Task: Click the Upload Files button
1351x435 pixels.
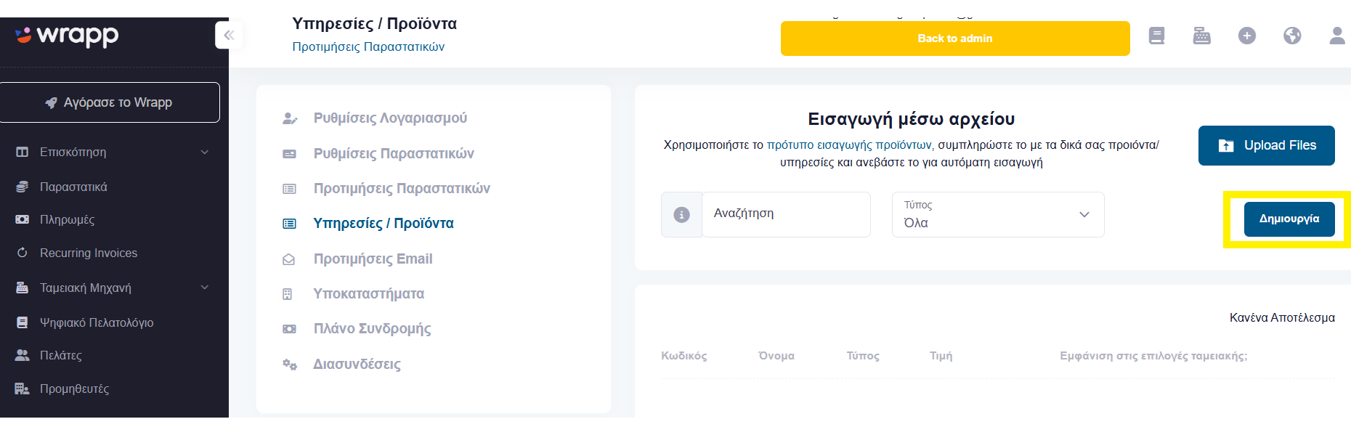Action: tap(1267, 145)
